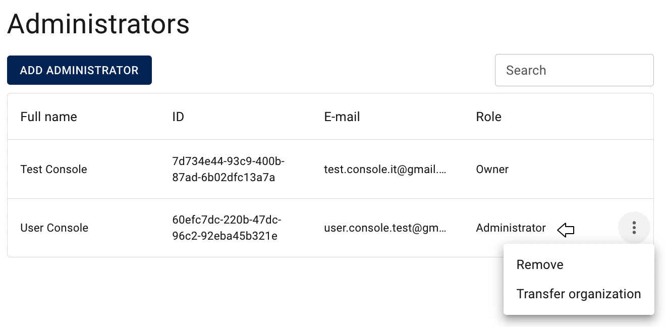
Task: Select the Test Console name cell
Action: (53, 169)
